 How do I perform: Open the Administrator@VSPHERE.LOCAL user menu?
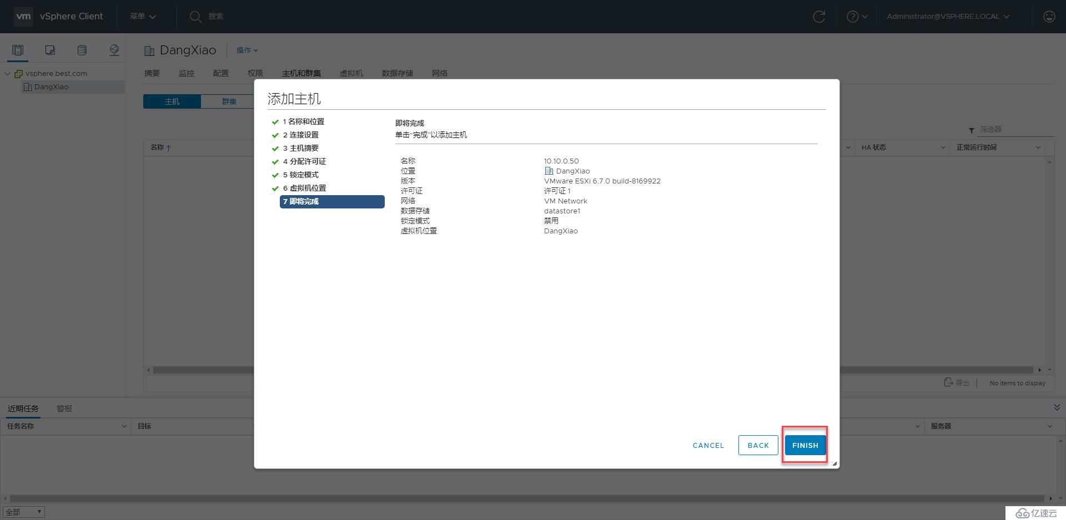click(948, 17)
